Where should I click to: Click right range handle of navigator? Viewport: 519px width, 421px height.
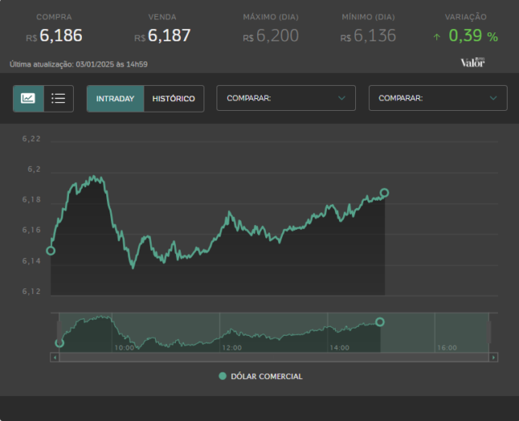point(488,332)
